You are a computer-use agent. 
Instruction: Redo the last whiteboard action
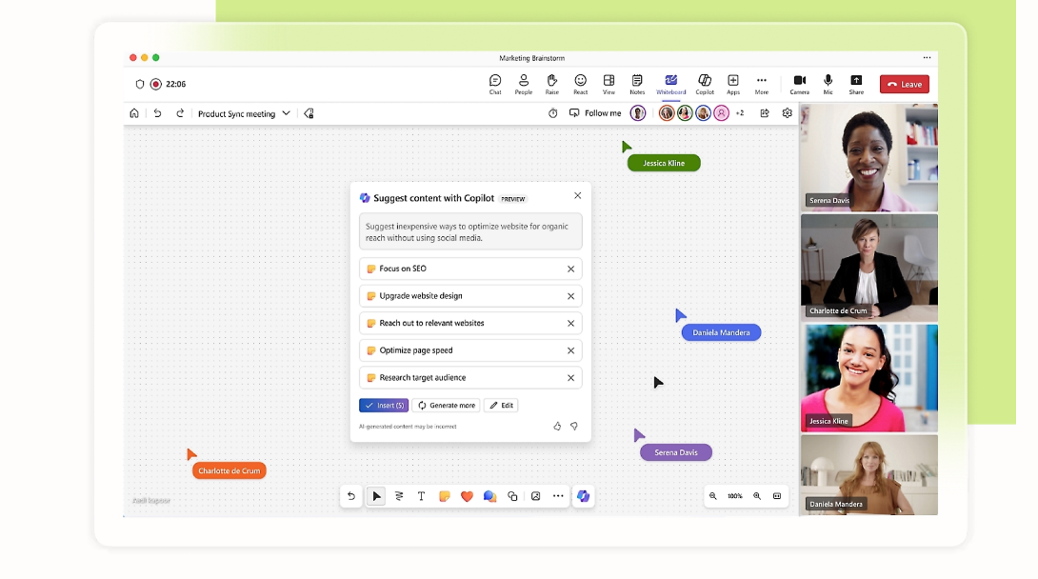pyautogui.click(x=179, y=113)
